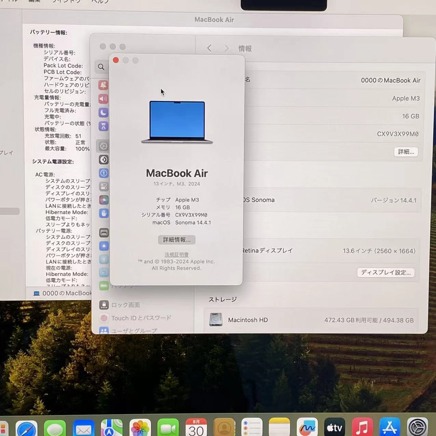
Task: Click 詳細... button under serial number
Action: (x=406, y=152)
